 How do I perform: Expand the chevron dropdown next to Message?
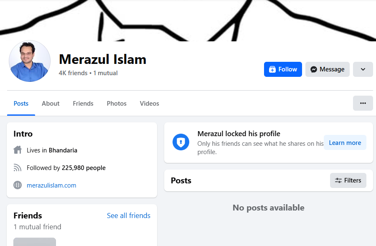click(x=363, y=69)
